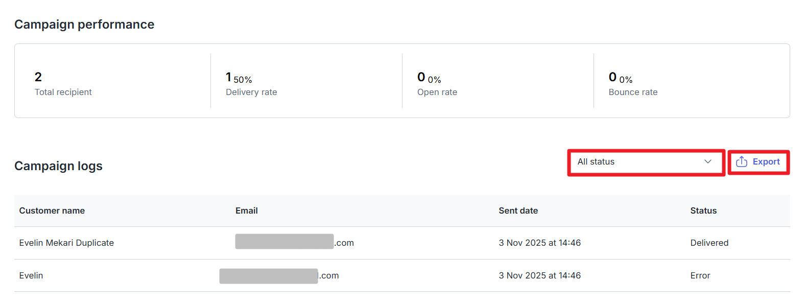Click the Sent date column header
This screenshot has height=303, width=805.
tap(518, 211)
